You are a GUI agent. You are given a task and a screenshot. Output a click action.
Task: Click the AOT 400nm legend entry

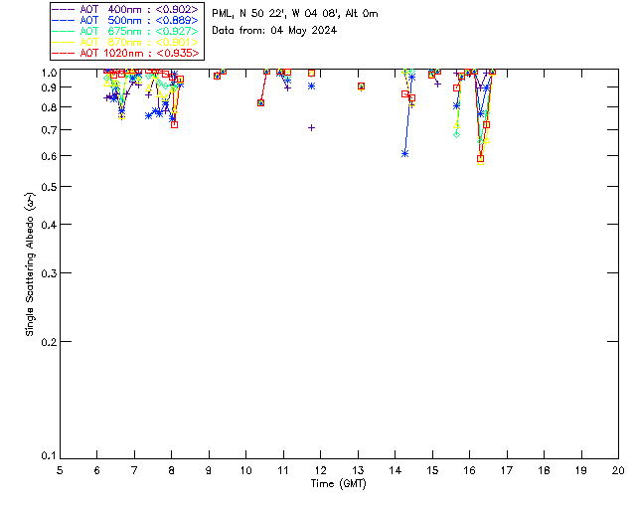(x=125, y=9)
